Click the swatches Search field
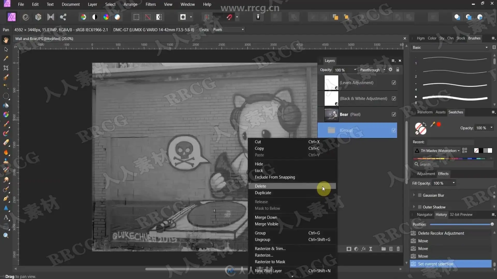497x279 pixels. [x=453, y=164]
